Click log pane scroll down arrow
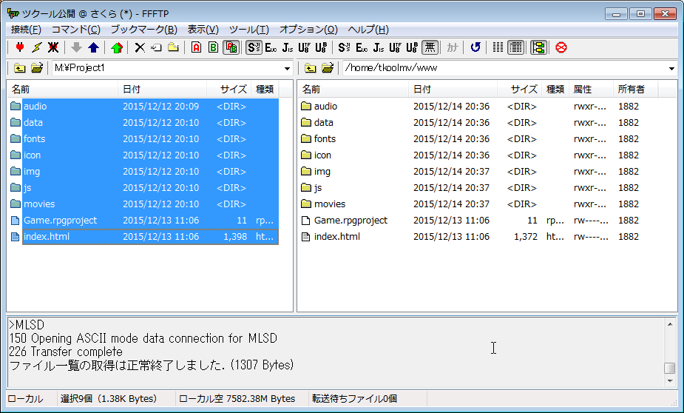The image size is (684, 413). point(670,381)
